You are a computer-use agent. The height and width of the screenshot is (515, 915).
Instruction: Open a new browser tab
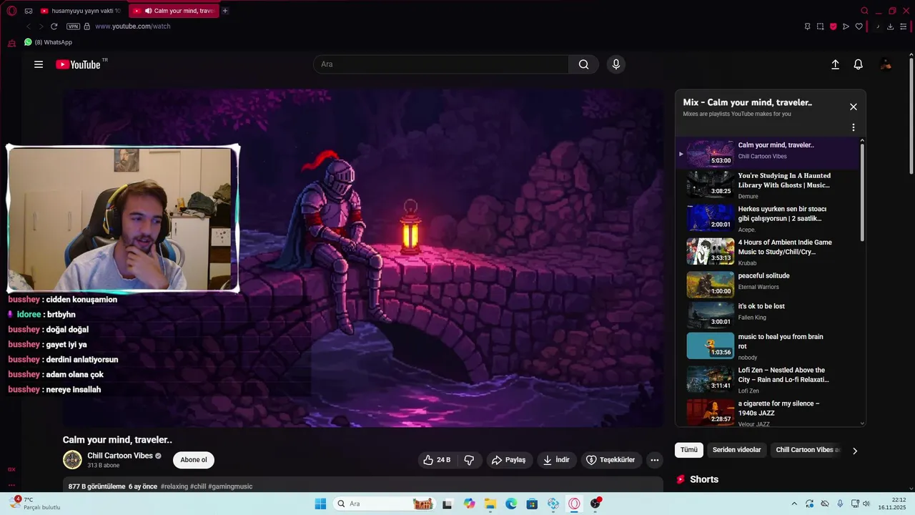point(225,11)
